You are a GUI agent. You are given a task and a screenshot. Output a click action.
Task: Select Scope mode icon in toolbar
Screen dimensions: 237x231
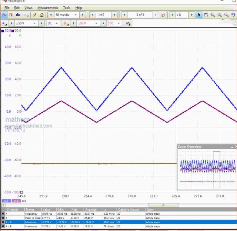(4, 15)
